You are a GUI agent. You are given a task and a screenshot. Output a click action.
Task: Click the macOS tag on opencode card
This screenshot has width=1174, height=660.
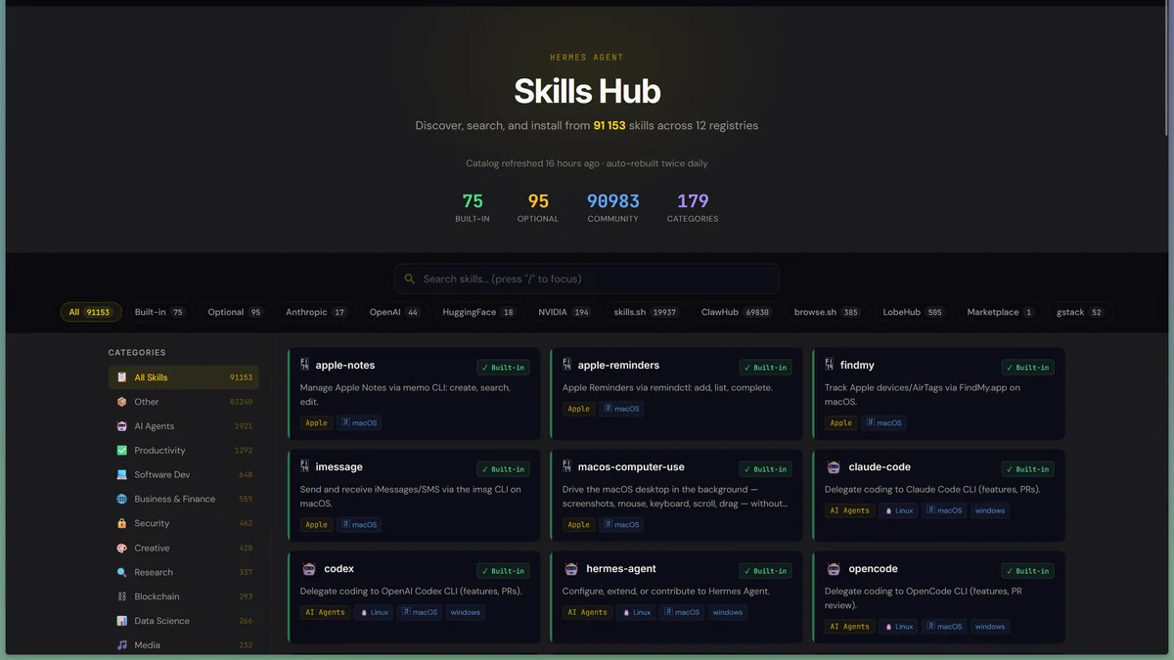(944, 626)
